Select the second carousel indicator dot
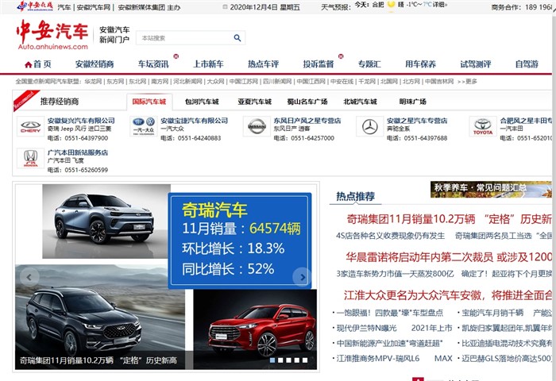The width and height of the screenshot is (556, 381). click(x=280, y=360)
